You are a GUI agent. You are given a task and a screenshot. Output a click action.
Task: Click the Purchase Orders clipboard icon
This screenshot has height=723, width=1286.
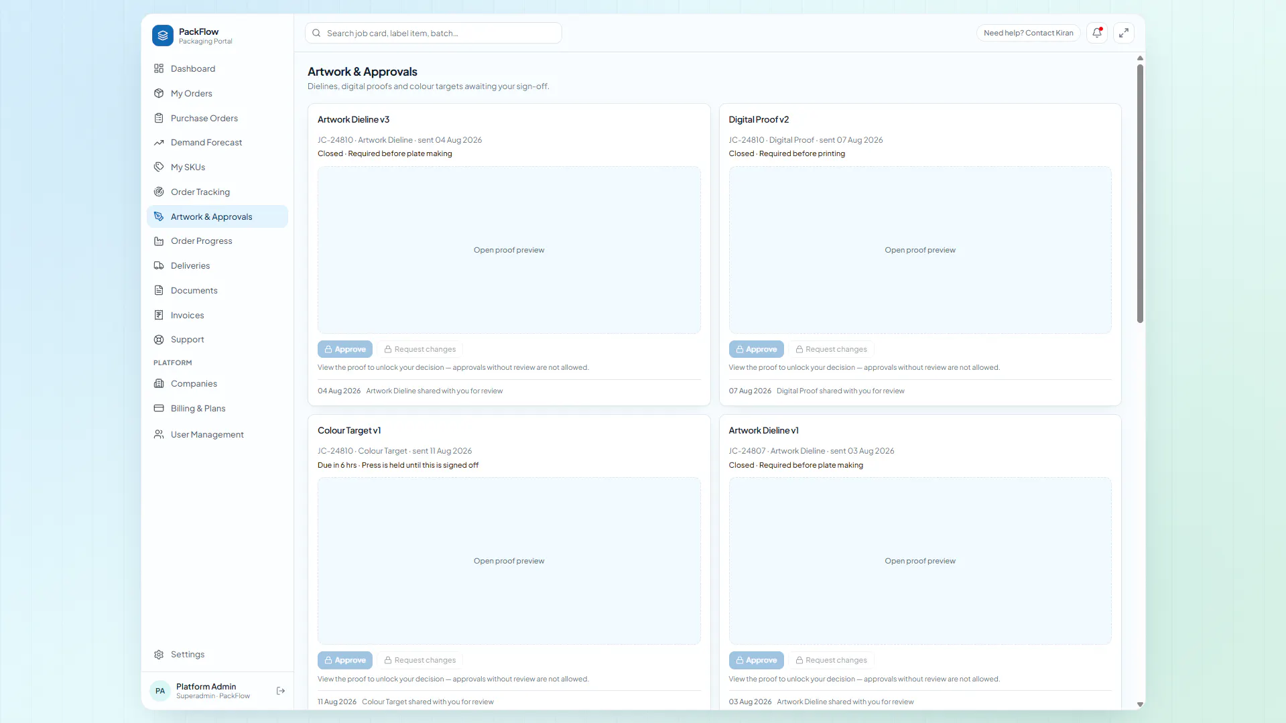pyautogui.click(x=159, y=118)
